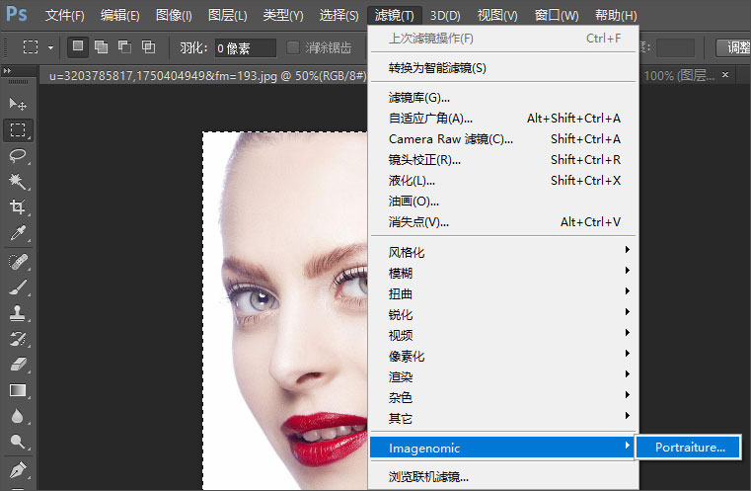Select the Gradient tool
This screenshot has width=751, height=491.
click(x=18, y=391)
